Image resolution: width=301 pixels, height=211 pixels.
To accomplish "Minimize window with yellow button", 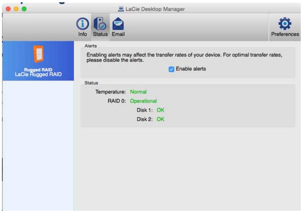I will click(x=16, y=9).
